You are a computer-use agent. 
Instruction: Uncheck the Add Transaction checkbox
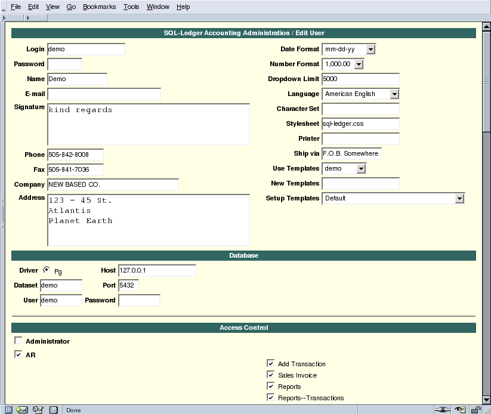point(270,363)
